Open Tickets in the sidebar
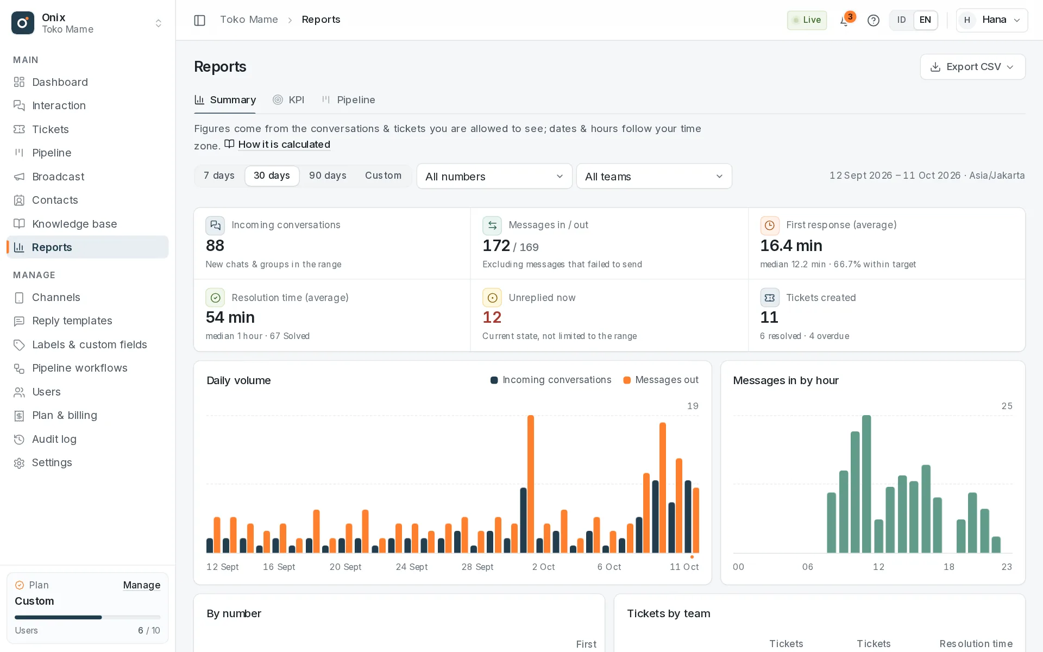This screenshot has width=1043, height=652. click(x=87, y=129)
